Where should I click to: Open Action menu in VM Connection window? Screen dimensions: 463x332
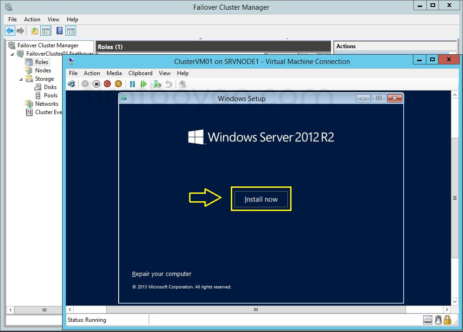[x=92, y=73]
